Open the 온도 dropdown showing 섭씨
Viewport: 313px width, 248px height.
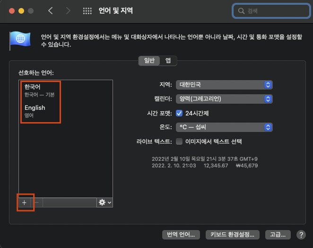224,127
